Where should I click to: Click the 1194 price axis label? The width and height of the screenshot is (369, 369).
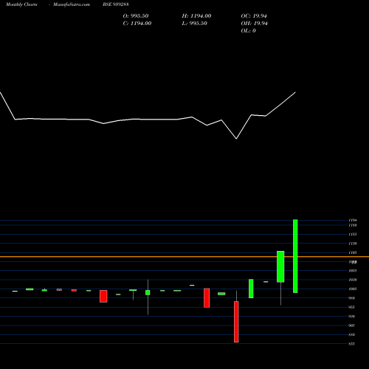(x=353, y=220)
